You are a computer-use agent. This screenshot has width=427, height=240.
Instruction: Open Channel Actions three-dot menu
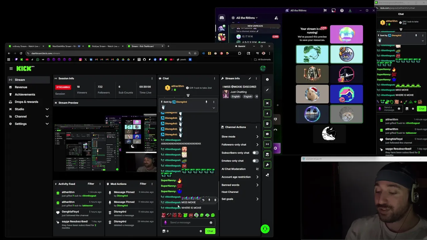[256, 127]
